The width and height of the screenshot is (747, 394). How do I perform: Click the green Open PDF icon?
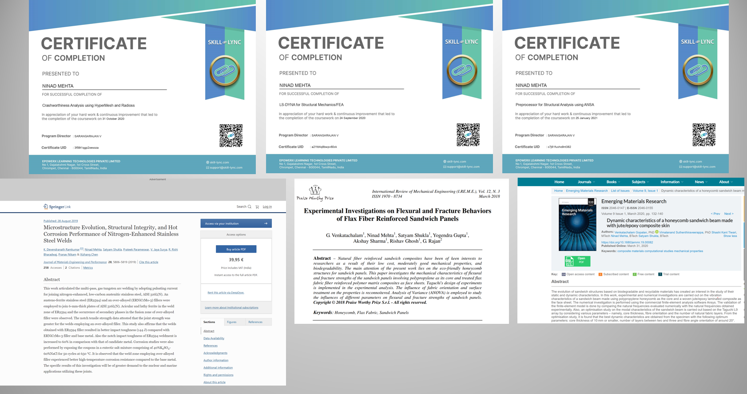[577, 261]
